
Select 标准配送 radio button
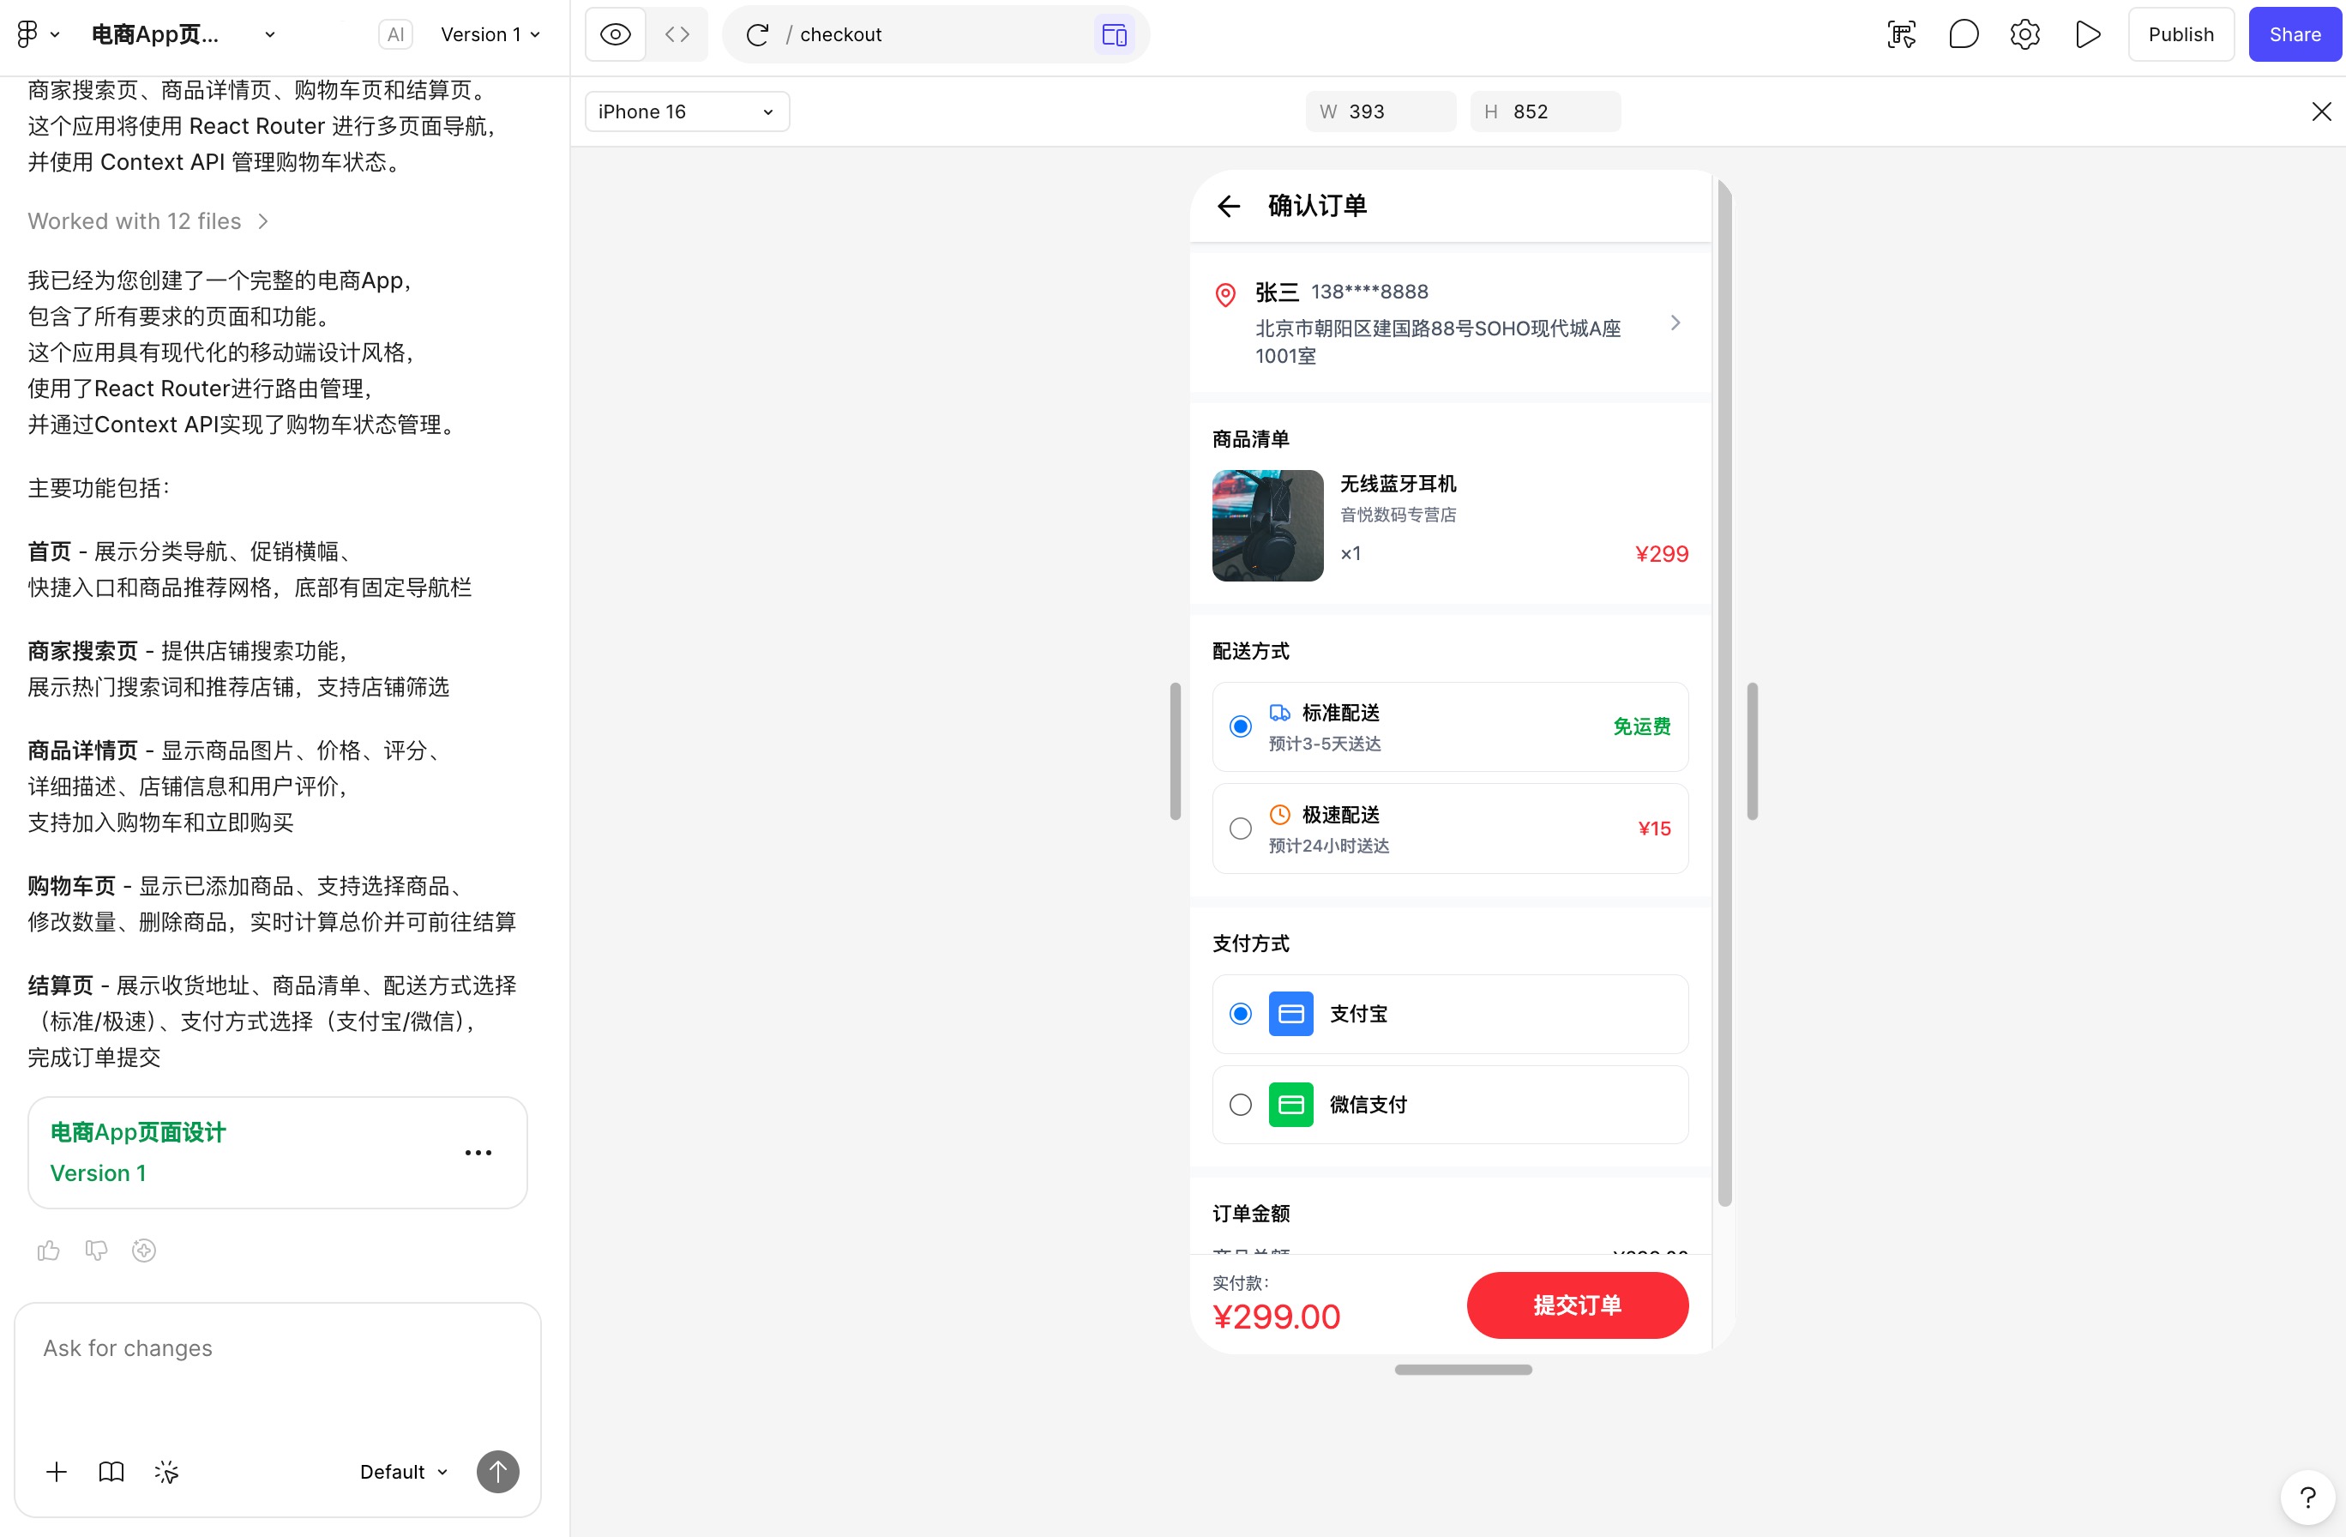1240,726
